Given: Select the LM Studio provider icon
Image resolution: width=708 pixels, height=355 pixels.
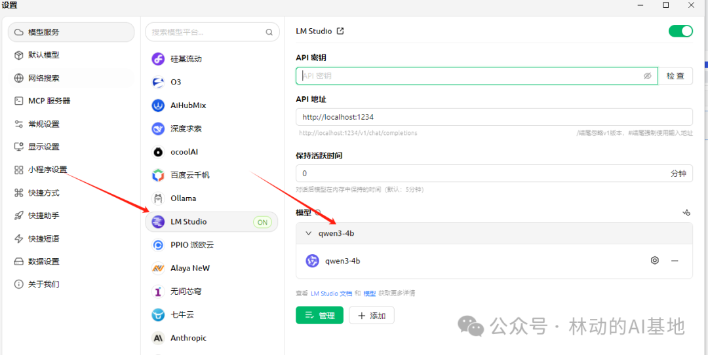Looking at the screenshot, I should pyautogui.click(x=158, y=222).
